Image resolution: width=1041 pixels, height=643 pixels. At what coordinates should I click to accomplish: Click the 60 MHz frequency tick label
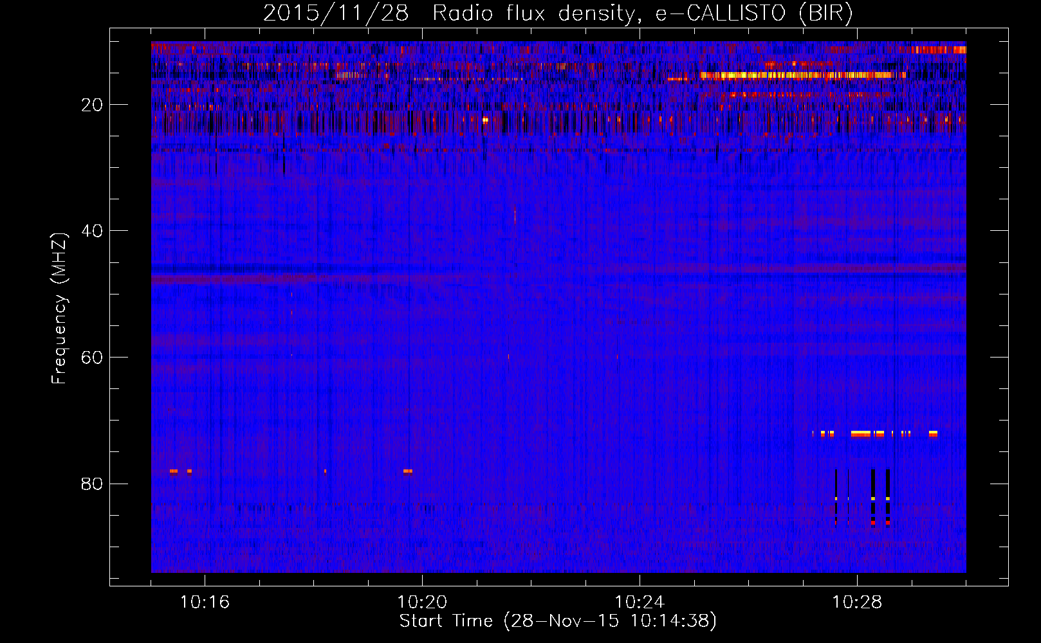coord(92,358)
